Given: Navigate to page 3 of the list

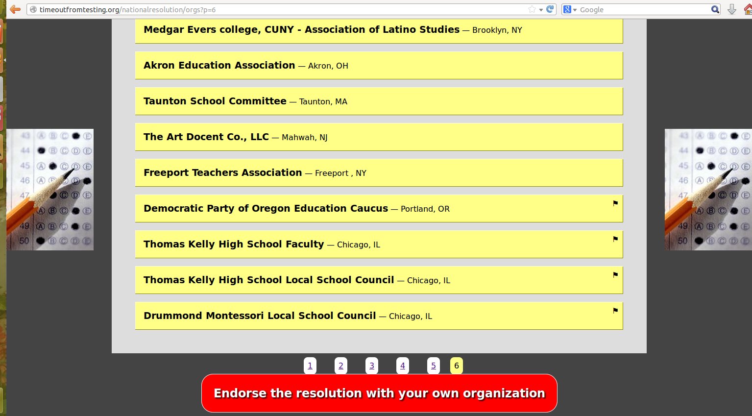Looking at the screenshot, I should [372, 366].
